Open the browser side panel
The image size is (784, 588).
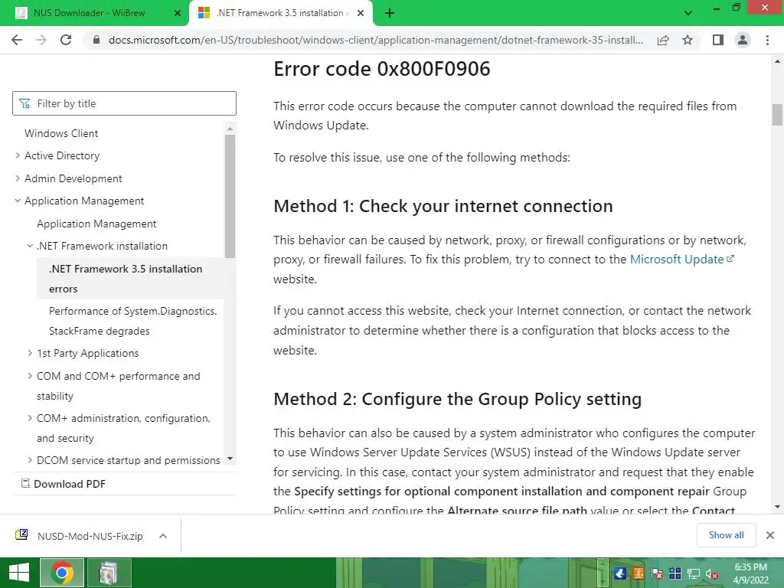tap(718, 40)
